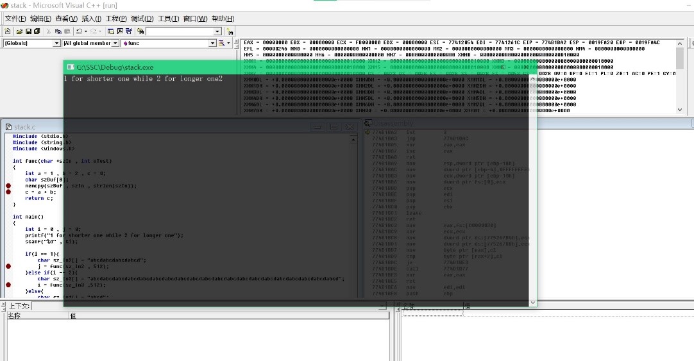This screenshot has height=361, width=694.
Task: Open the Redo history dropdown arrow
Action: click(x=100, y=31)
